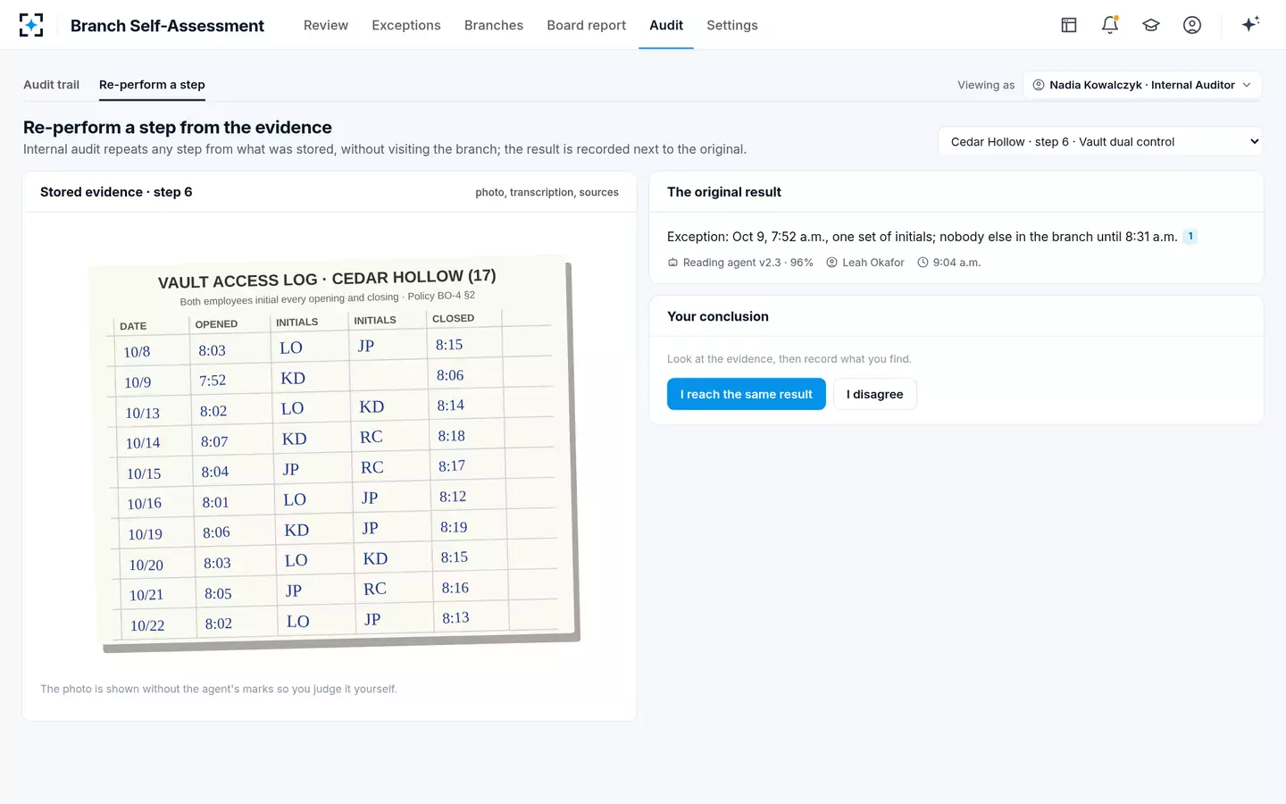This screenshot has width=1286, height=804.
Task: Open the notifications bell
Action: 1110,25
